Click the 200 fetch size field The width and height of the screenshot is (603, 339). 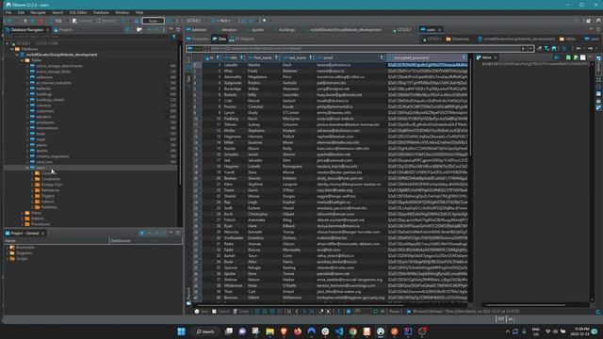(x=362, y=312)
